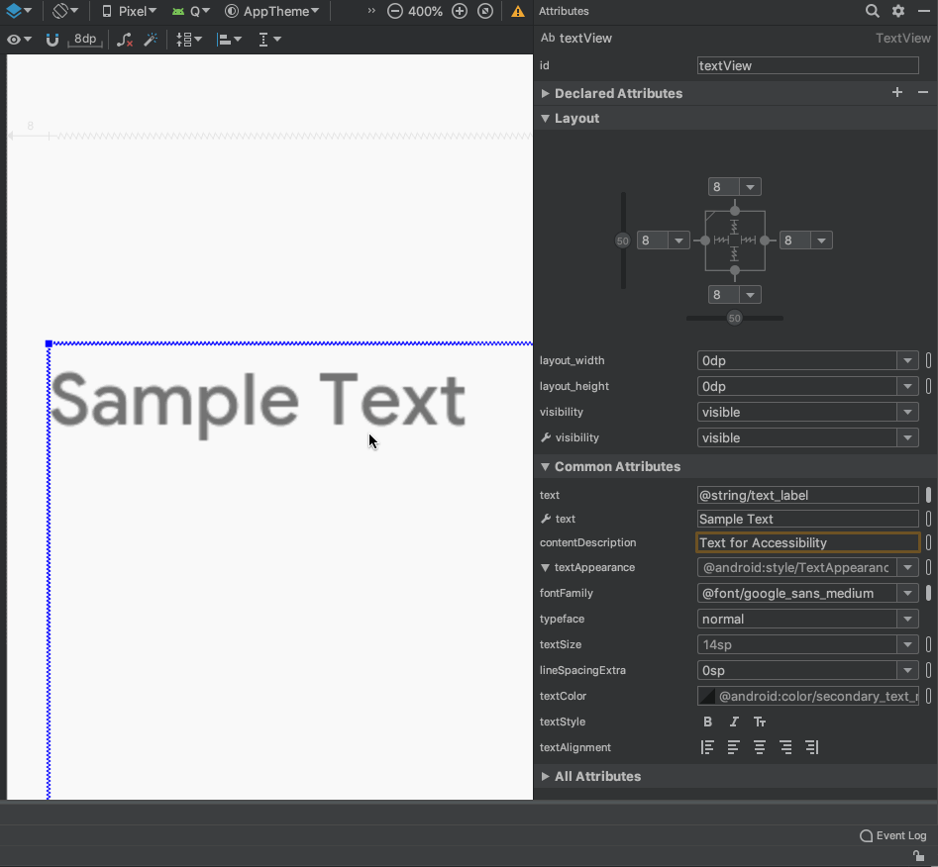Toggle the all-caps text style

760,722
